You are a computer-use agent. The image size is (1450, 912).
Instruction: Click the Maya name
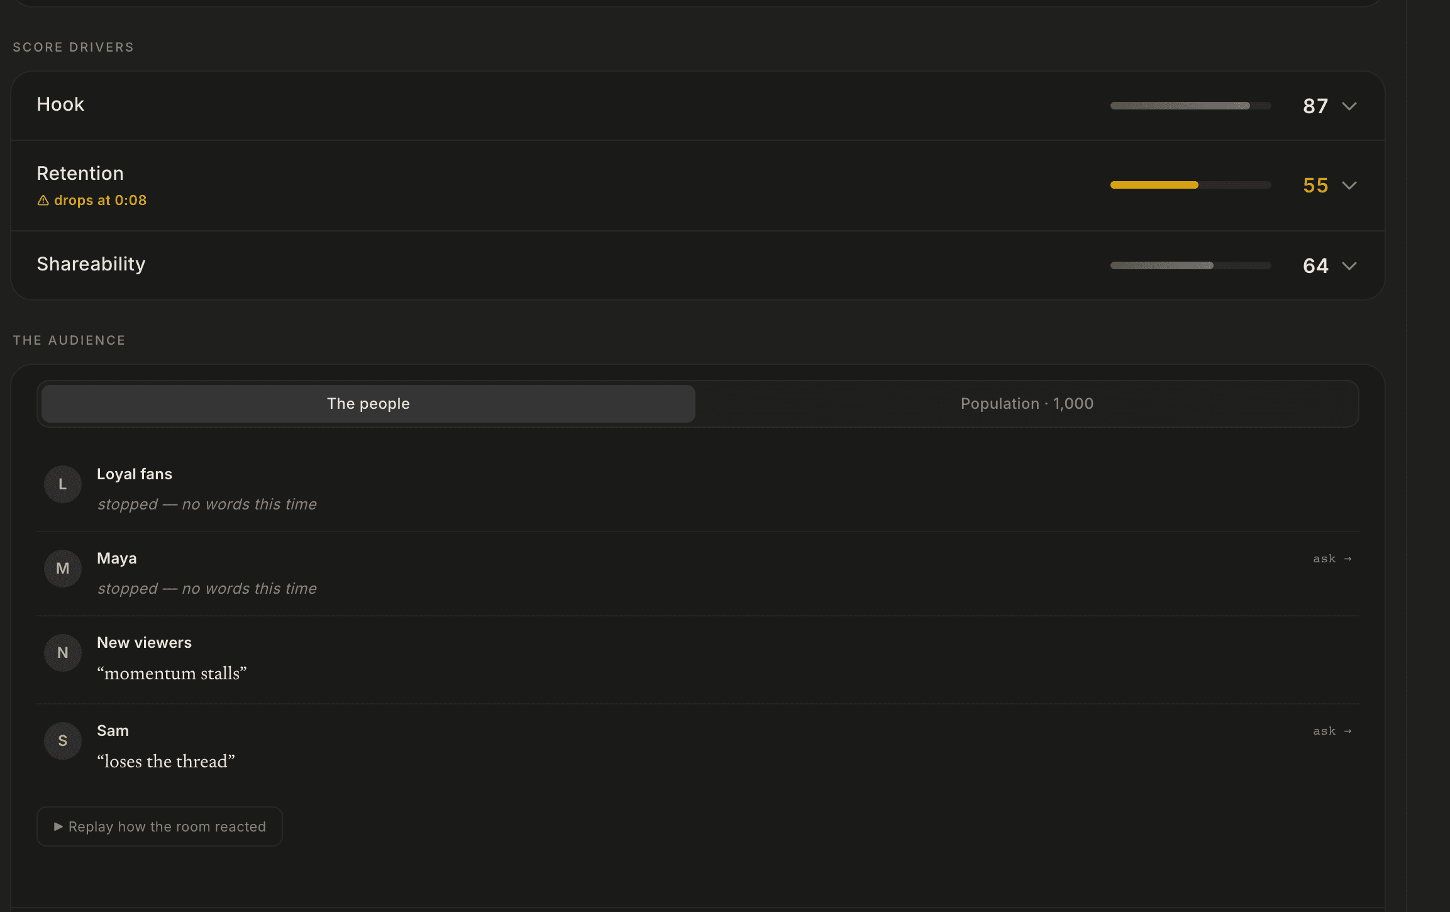117,559
